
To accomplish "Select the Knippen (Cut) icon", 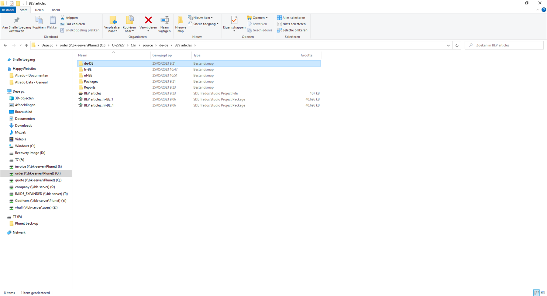I will [x=62, y=17].
